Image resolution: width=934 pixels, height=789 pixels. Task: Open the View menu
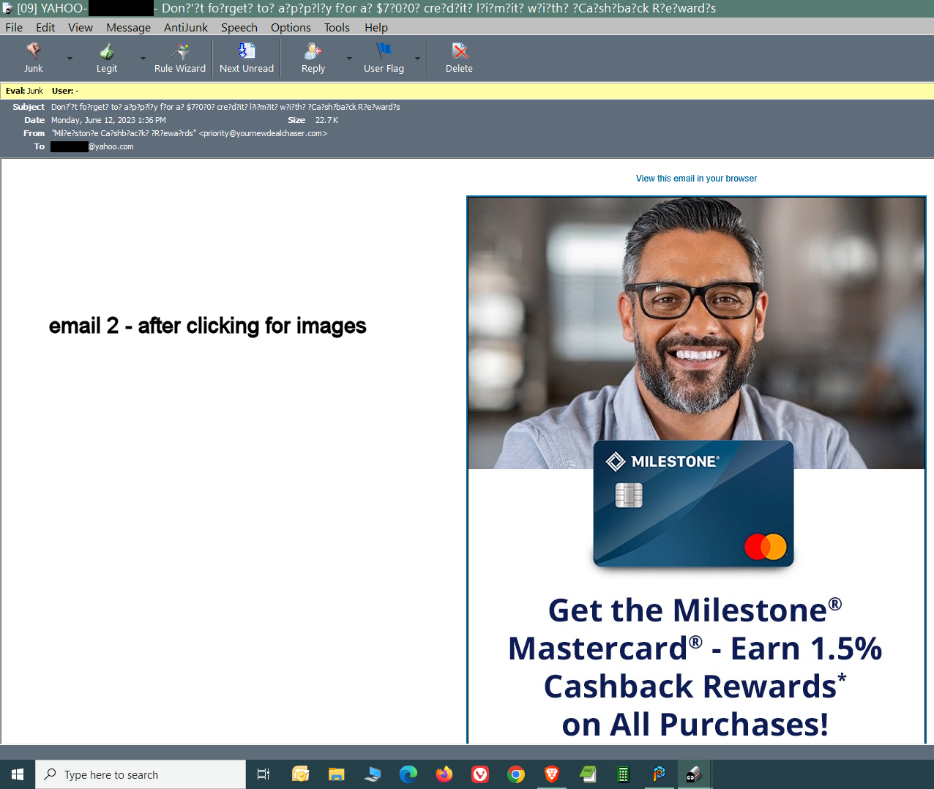pyautogui.click(x=81, y=27)
